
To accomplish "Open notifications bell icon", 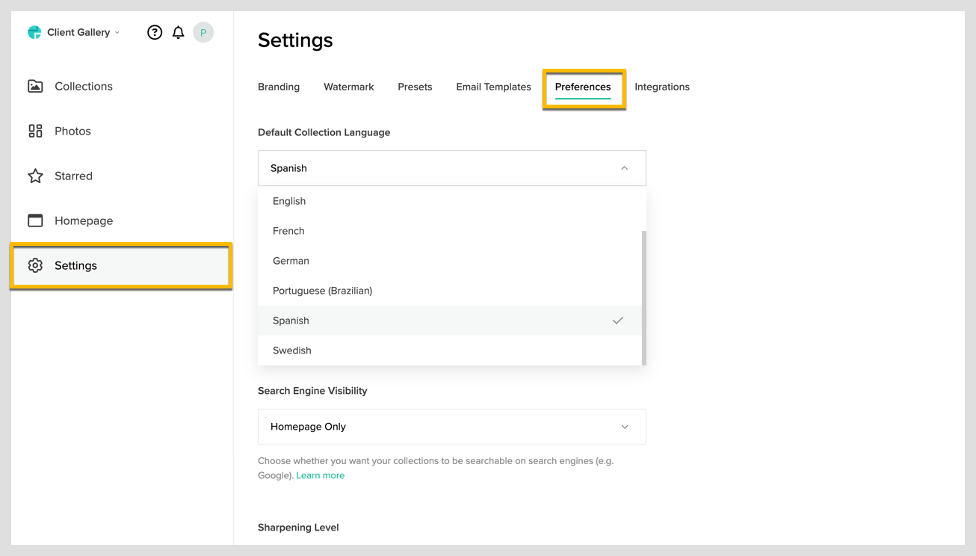I will pos(178,32).
